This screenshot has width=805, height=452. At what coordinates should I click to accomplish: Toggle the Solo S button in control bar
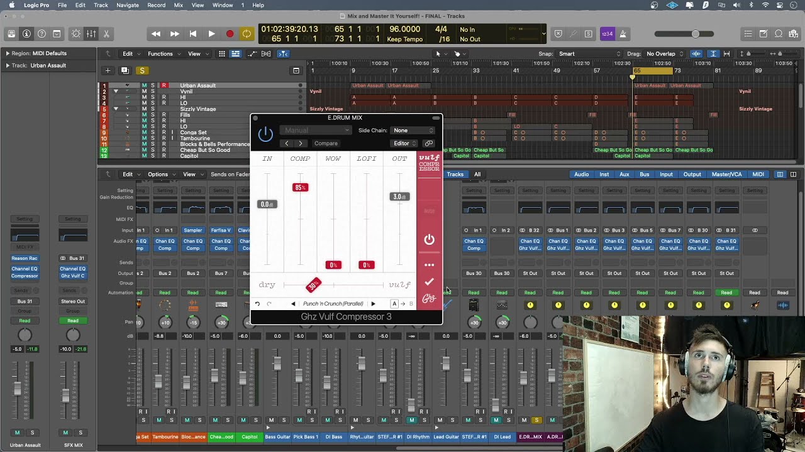588,34
